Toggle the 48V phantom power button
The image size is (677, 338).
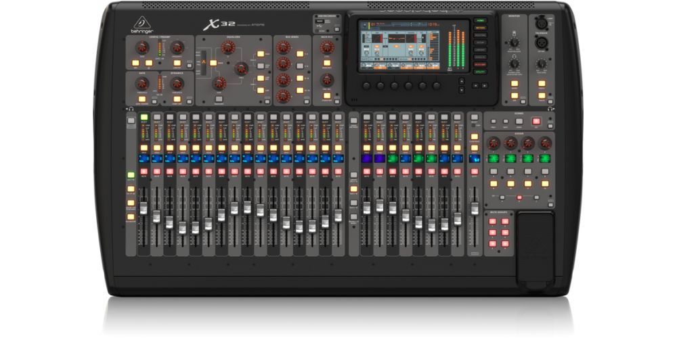pyautogui.click(x=135, y=63)
